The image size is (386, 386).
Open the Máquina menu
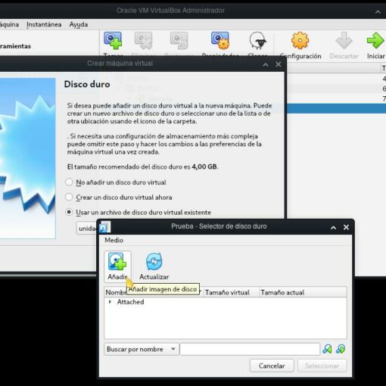[9, 24]
